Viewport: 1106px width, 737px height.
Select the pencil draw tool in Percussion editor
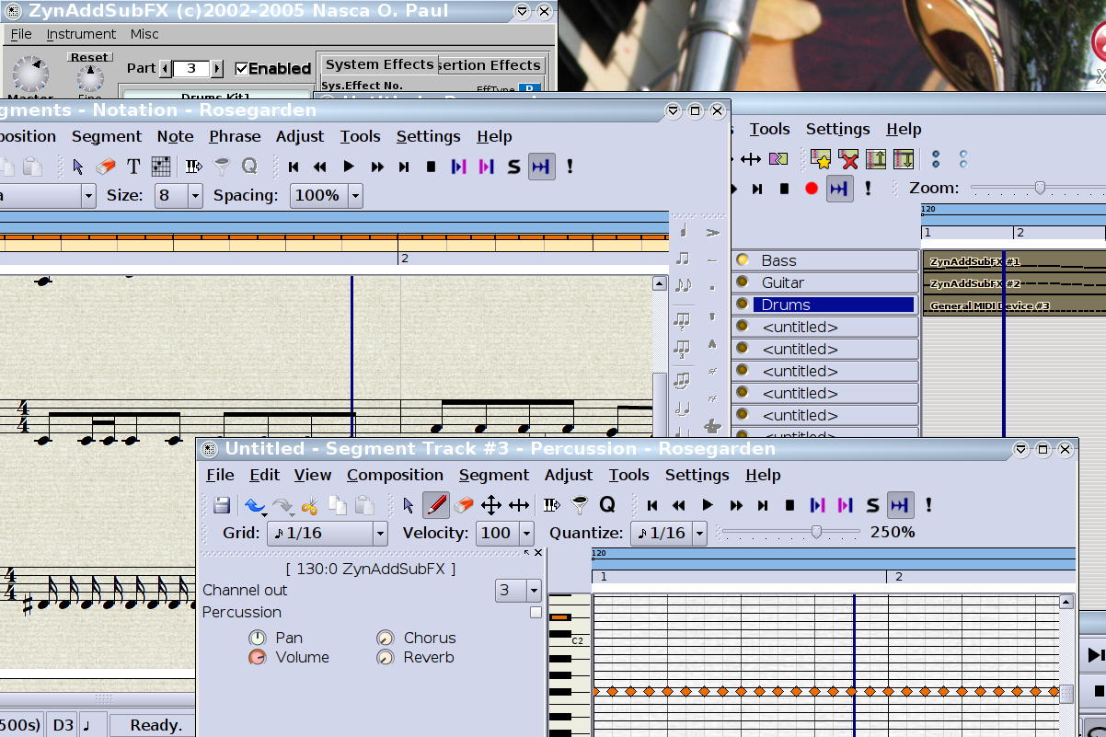pos(436,505)
